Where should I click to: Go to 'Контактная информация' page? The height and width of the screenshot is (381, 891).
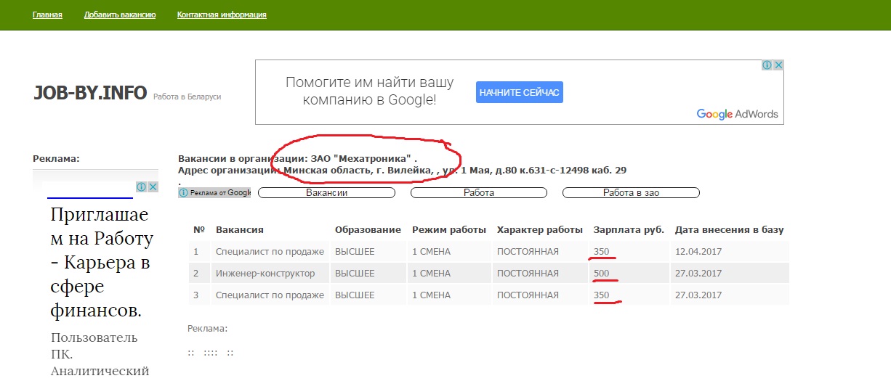click(222, 15)
